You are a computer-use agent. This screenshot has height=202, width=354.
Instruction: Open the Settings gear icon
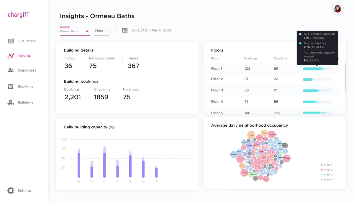(x=11, y=191)
